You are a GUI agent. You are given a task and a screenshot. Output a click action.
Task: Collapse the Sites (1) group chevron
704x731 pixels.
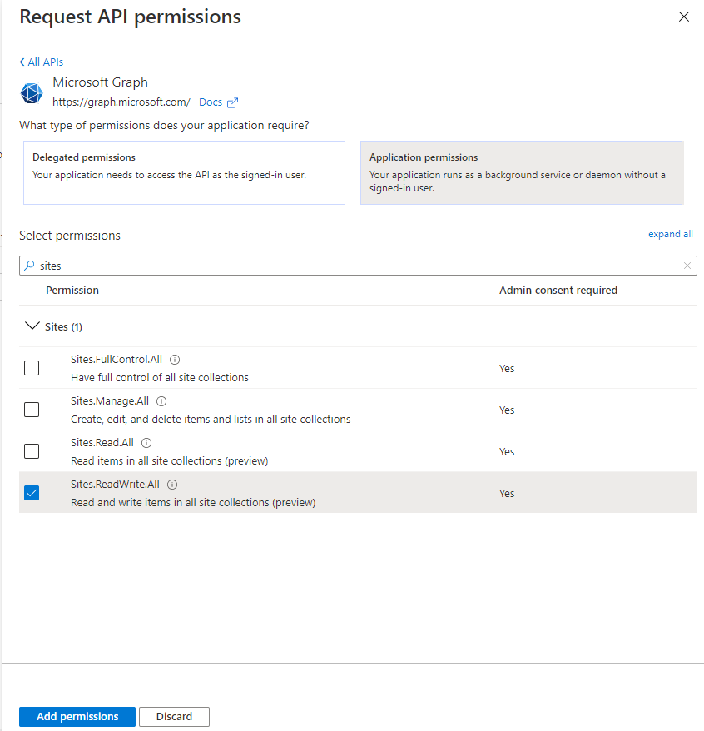33,326
